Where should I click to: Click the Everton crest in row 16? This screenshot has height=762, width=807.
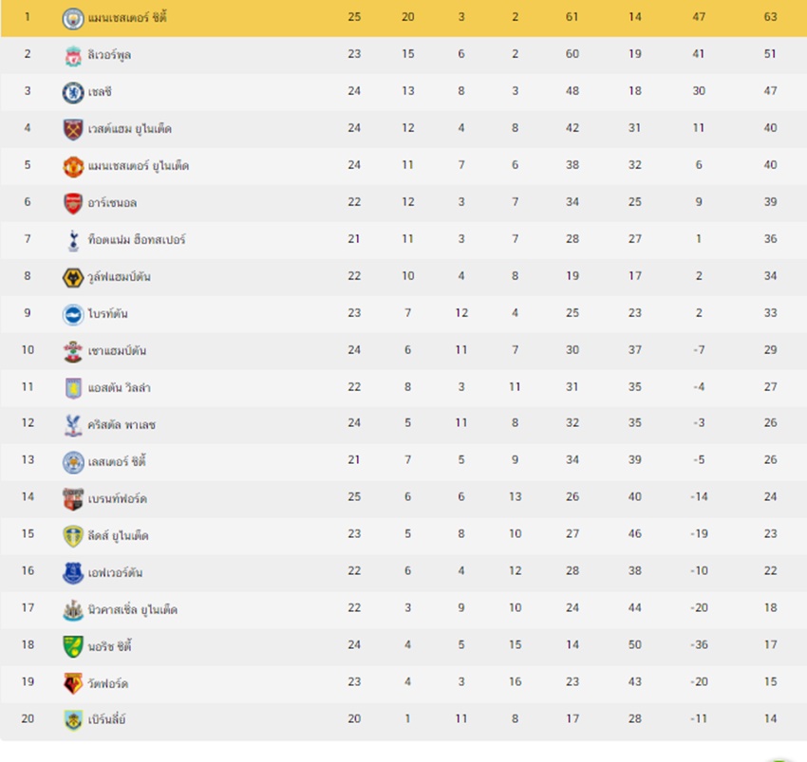pos(73,572)
